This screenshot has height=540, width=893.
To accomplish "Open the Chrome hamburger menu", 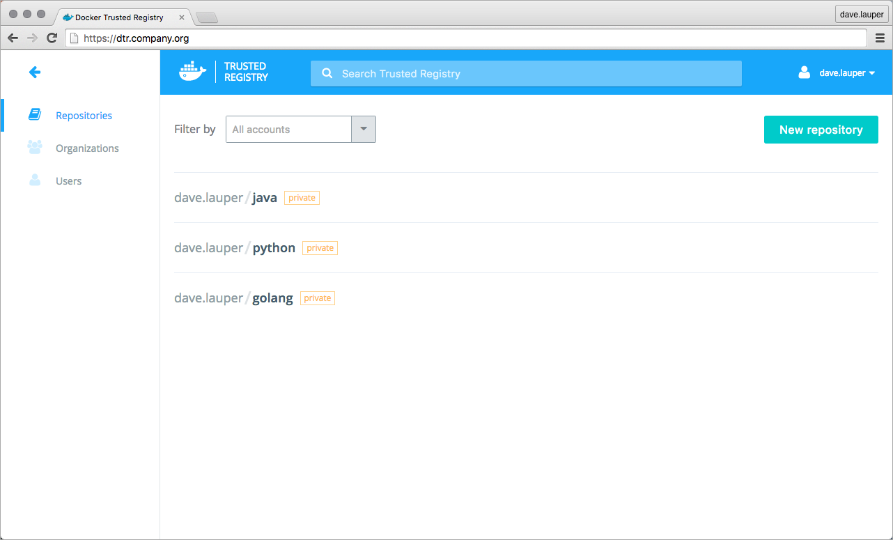I will point(880,38).
